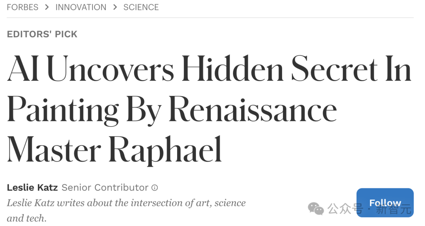Click the chevron between Forbes and Innovation
Screen dimensions: 425x226
[x=47, y=7]
